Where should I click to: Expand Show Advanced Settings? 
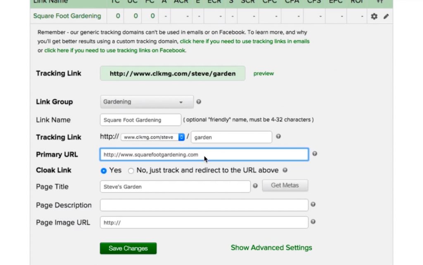click(x=271, y=248)
